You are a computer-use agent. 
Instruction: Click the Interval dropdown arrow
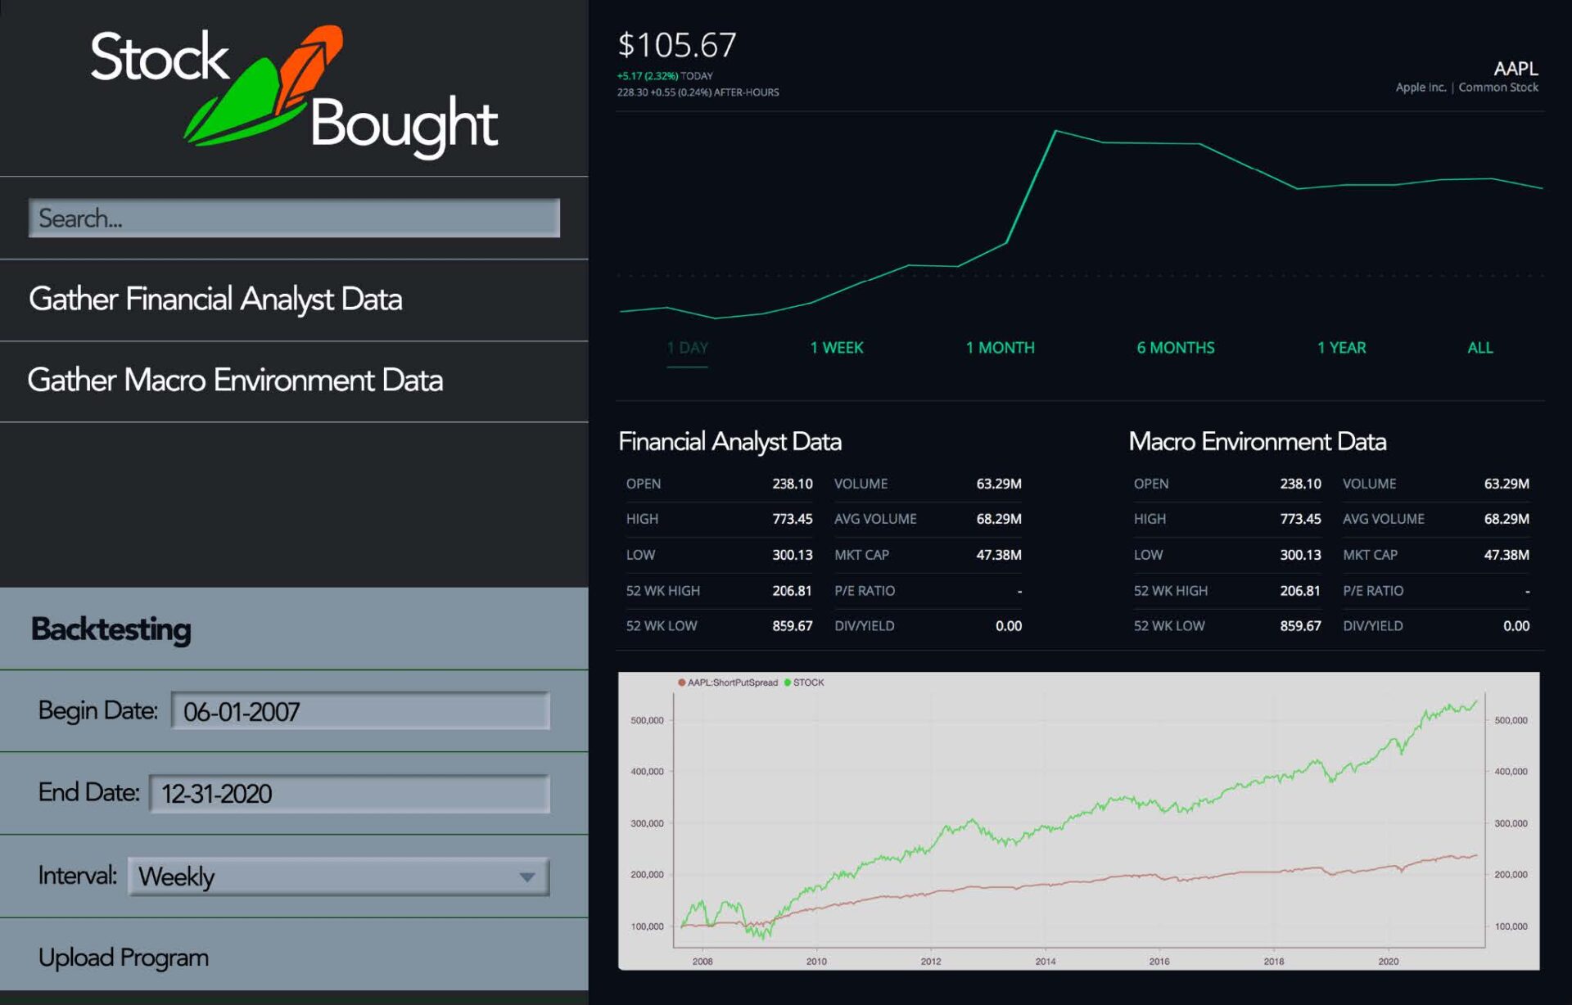527,877
